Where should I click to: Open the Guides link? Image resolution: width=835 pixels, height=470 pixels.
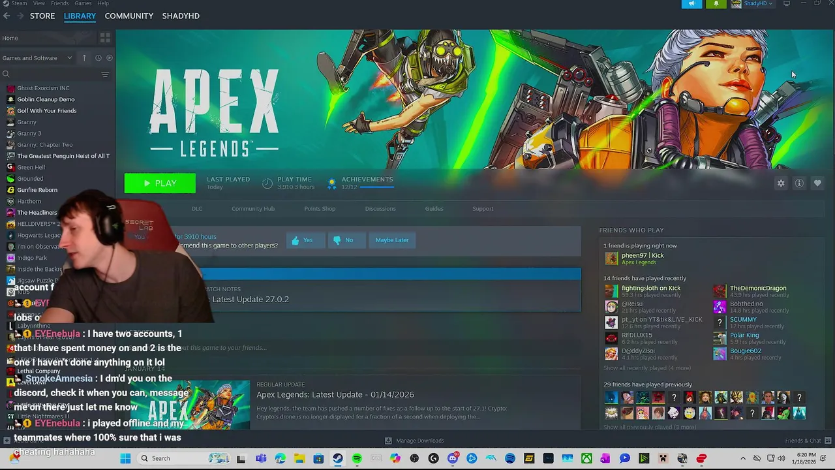434,209
